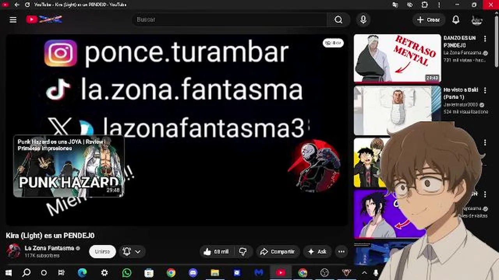Open options for He visto a Baki video
The height and width of the screenshot is (280, 499).
click(x=485, y=90)
